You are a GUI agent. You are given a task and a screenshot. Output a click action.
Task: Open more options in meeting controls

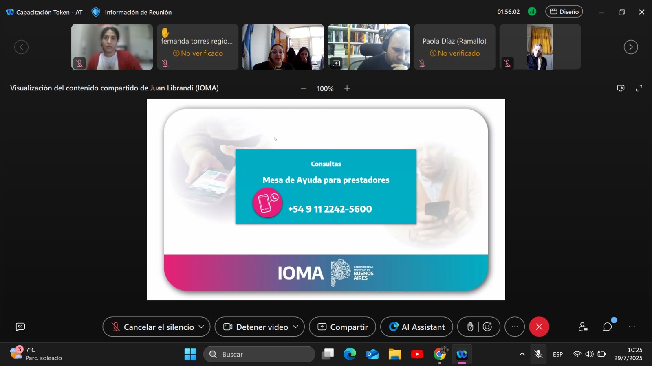[515, 327]
